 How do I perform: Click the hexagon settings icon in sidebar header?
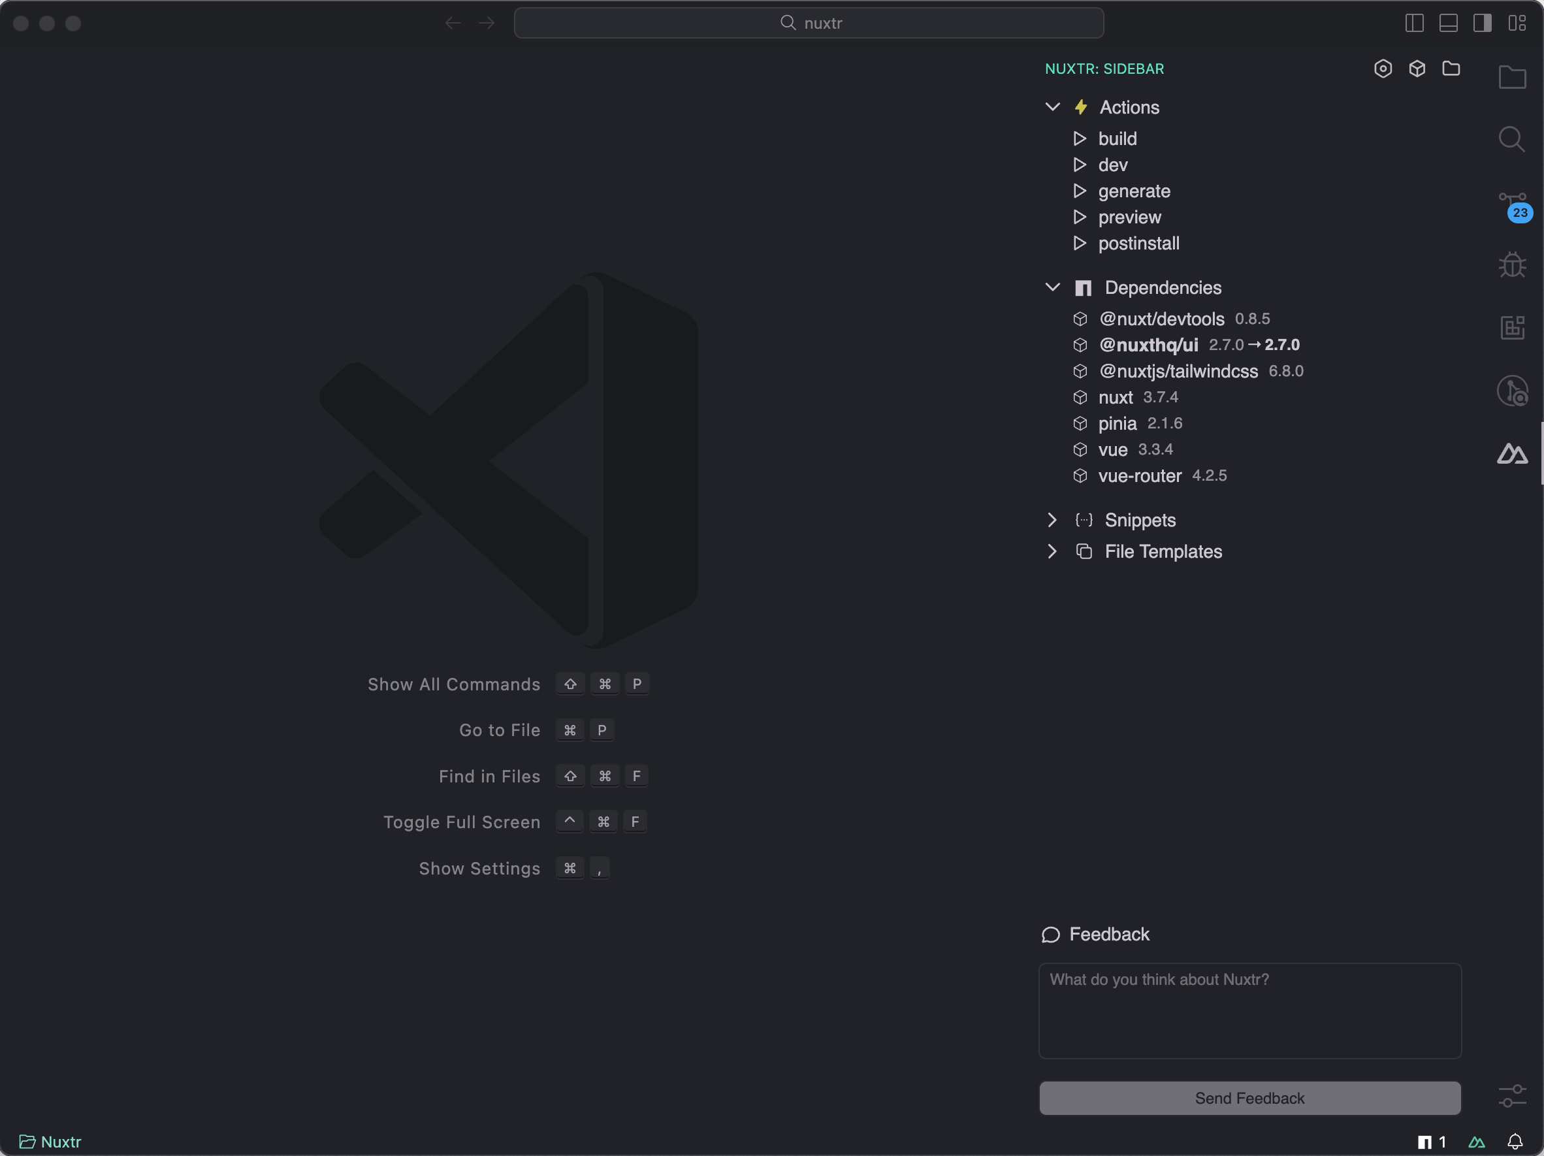[1382, 69]
